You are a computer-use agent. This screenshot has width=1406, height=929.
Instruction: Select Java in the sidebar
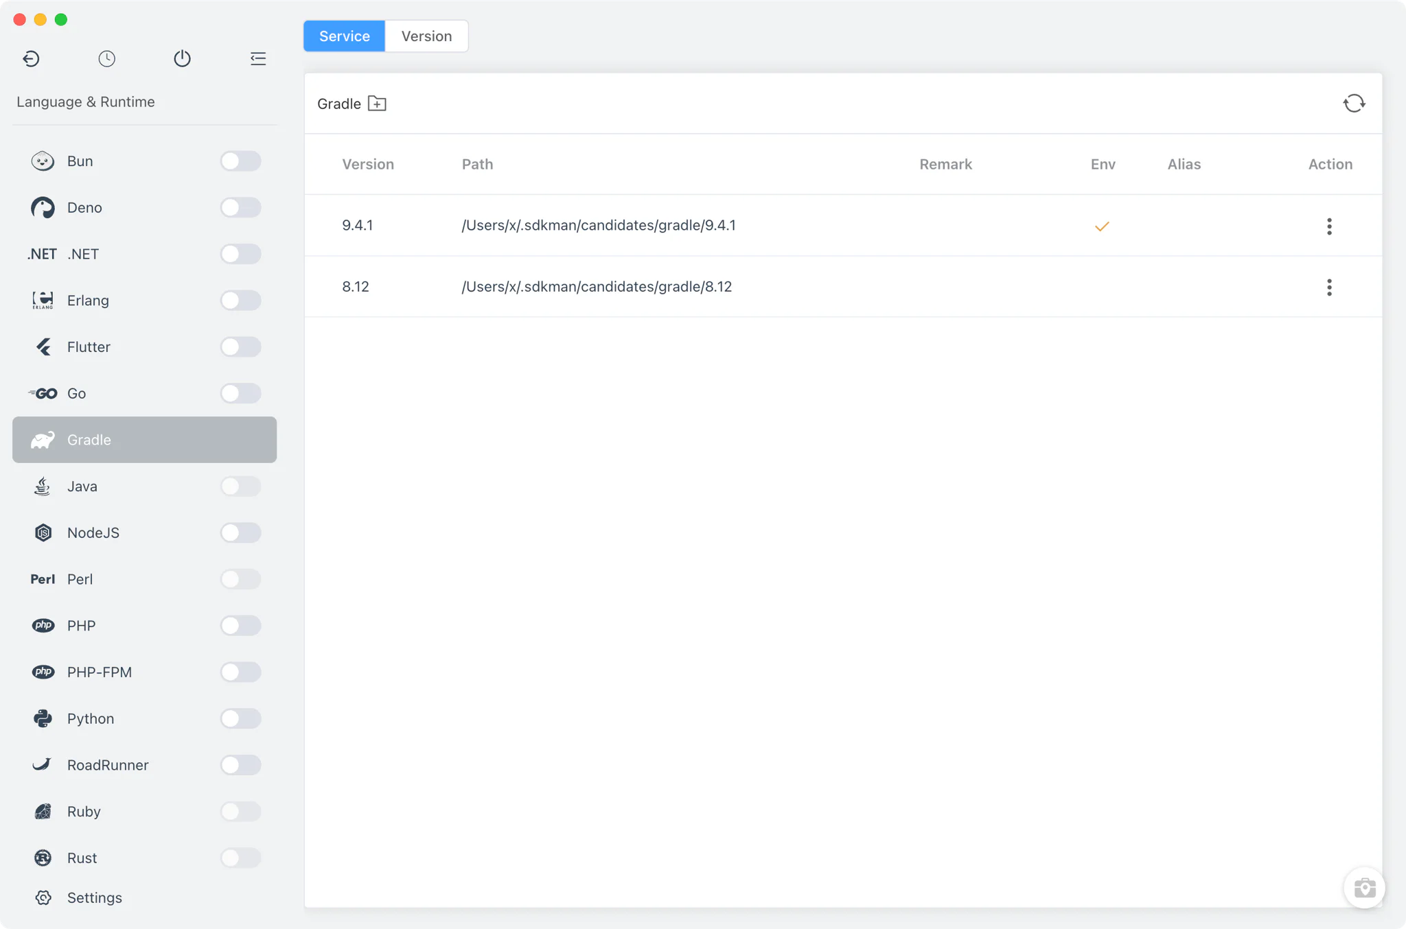[x=82, y=486]
